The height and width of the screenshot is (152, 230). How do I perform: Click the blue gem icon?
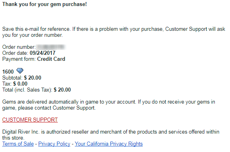[x=20, y=71]
